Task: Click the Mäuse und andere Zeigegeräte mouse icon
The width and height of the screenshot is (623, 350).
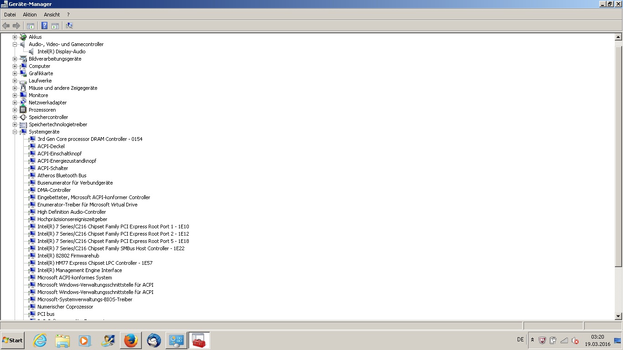Action: pos(23,88)
